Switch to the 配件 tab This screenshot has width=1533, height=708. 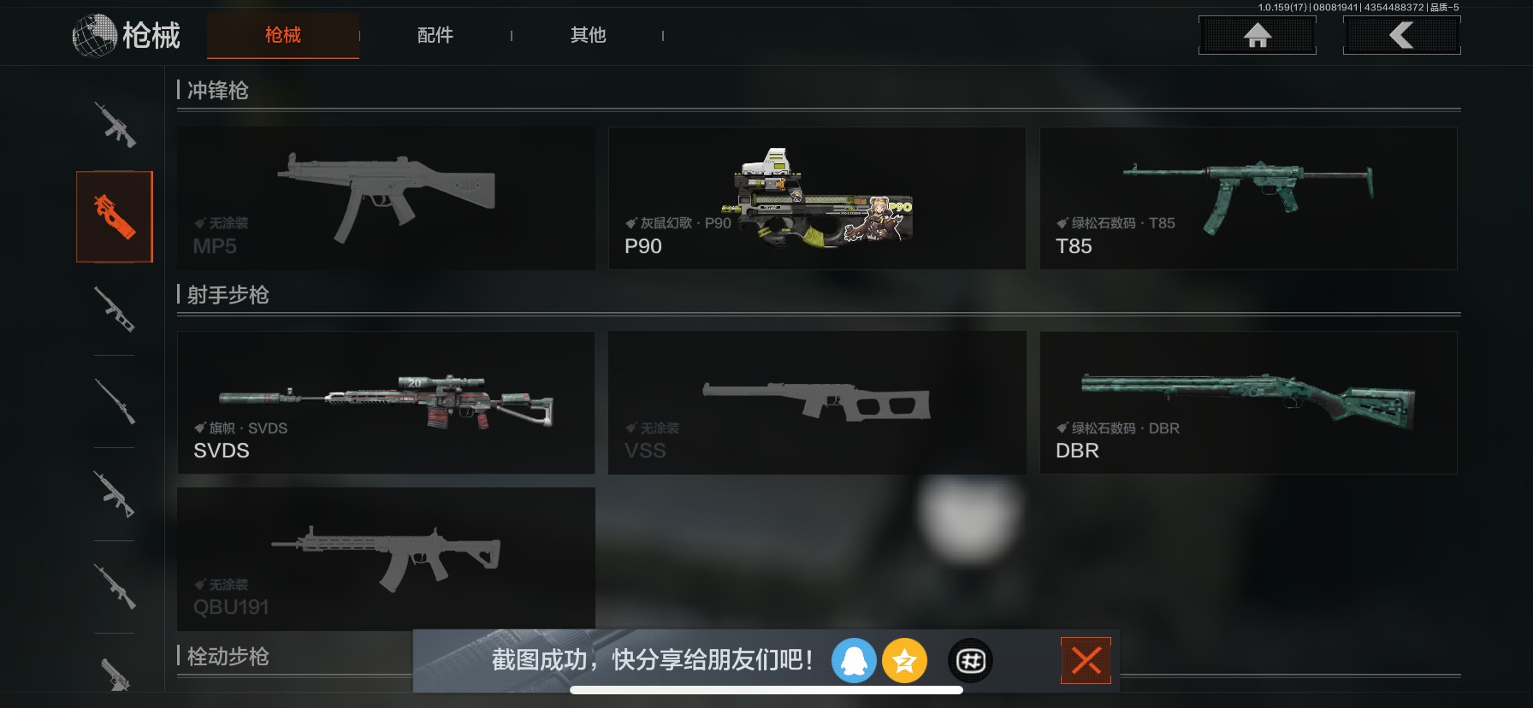(435, 35)
